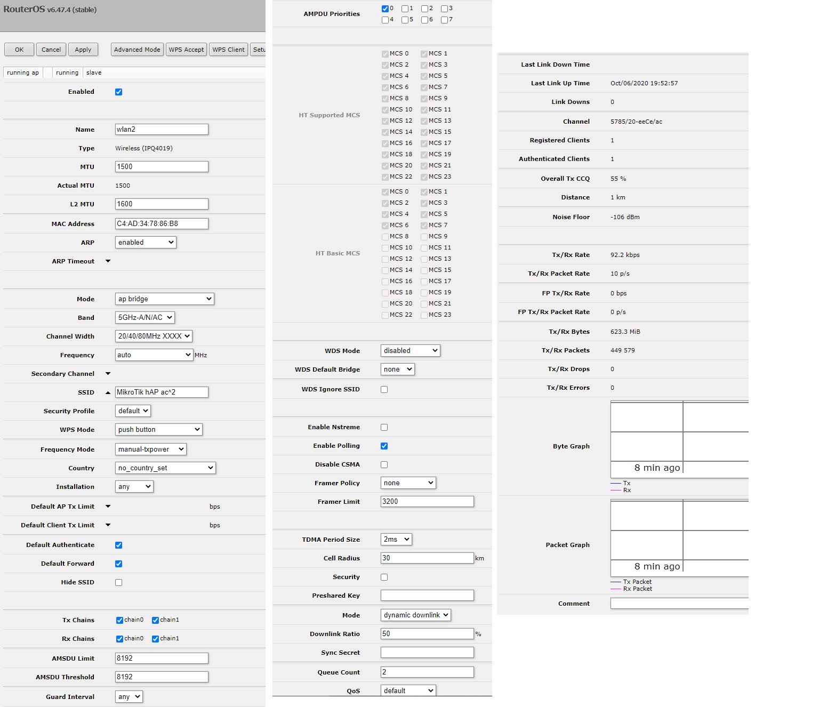Click the SSID input field
The image size is (819, 707).
pos(162,392)
